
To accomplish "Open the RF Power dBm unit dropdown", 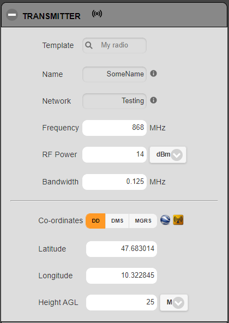I will pyautogui.click(x=168, y=155).
